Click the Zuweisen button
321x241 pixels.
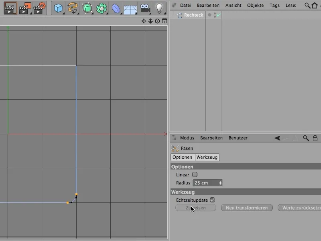tap(196, 208)
